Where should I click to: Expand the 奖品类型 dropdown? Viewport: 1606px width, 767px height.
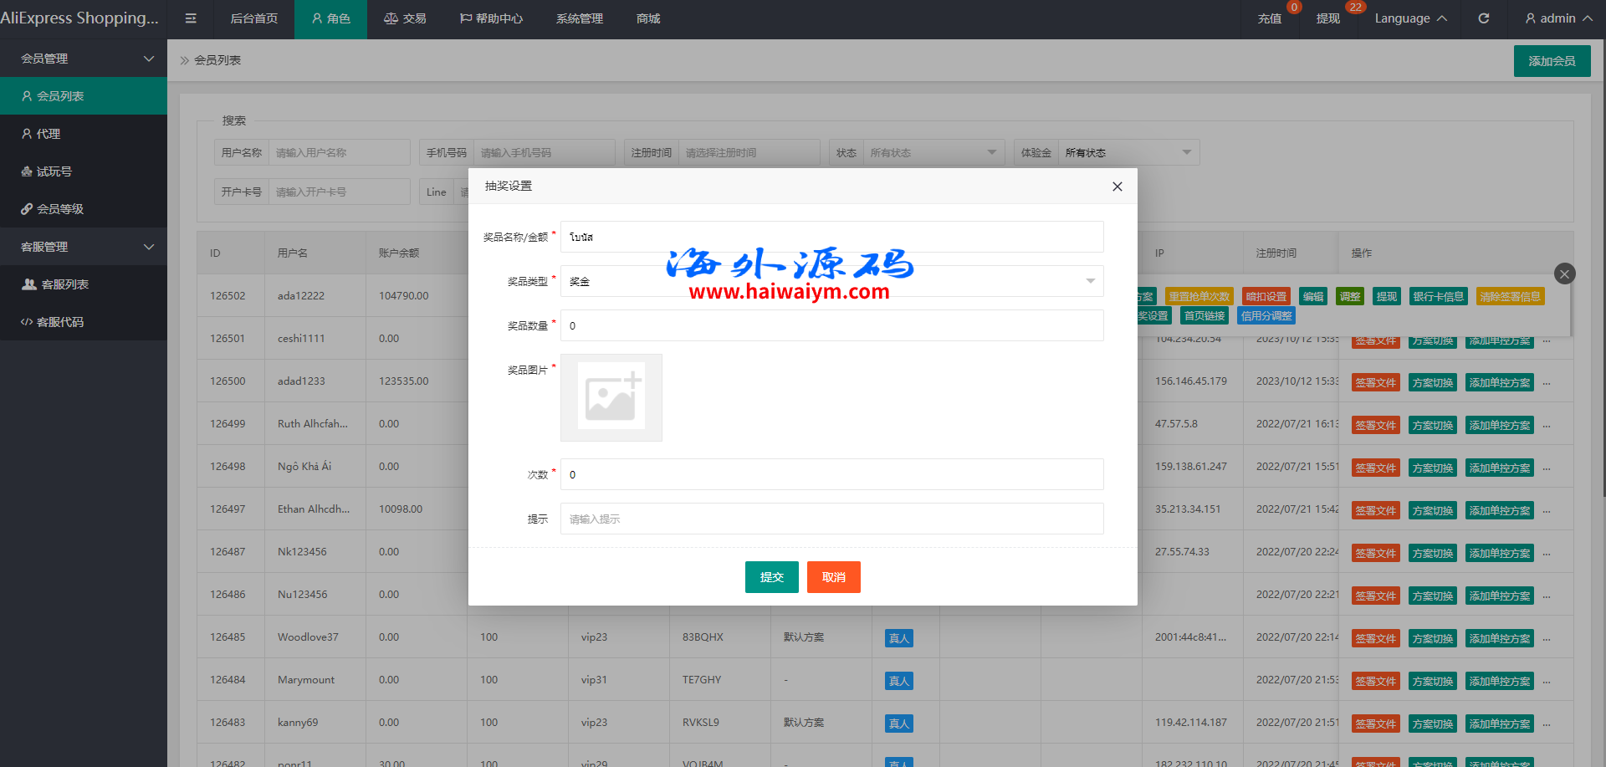[x=831, y=281]
